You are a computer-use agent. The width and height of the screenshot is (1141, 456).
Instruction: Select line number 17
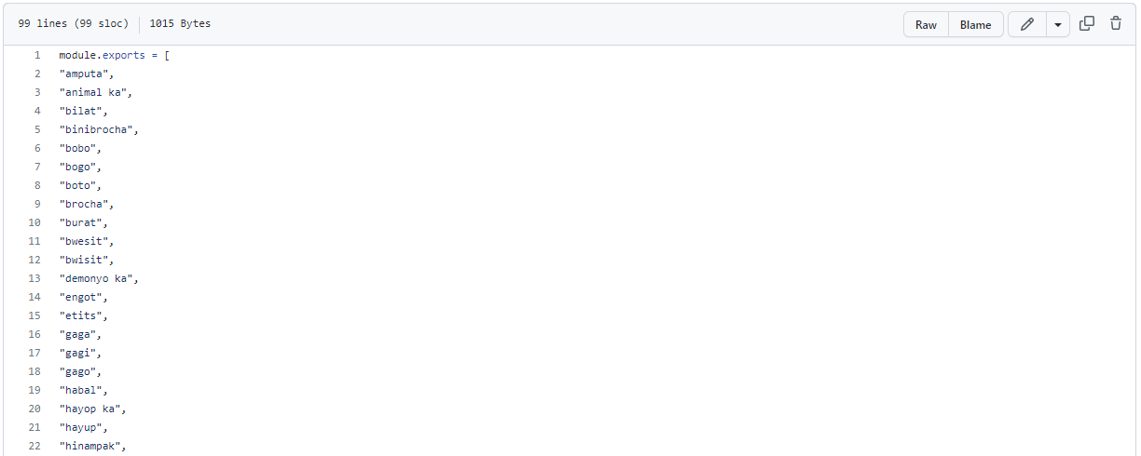(x=34, y=353)
